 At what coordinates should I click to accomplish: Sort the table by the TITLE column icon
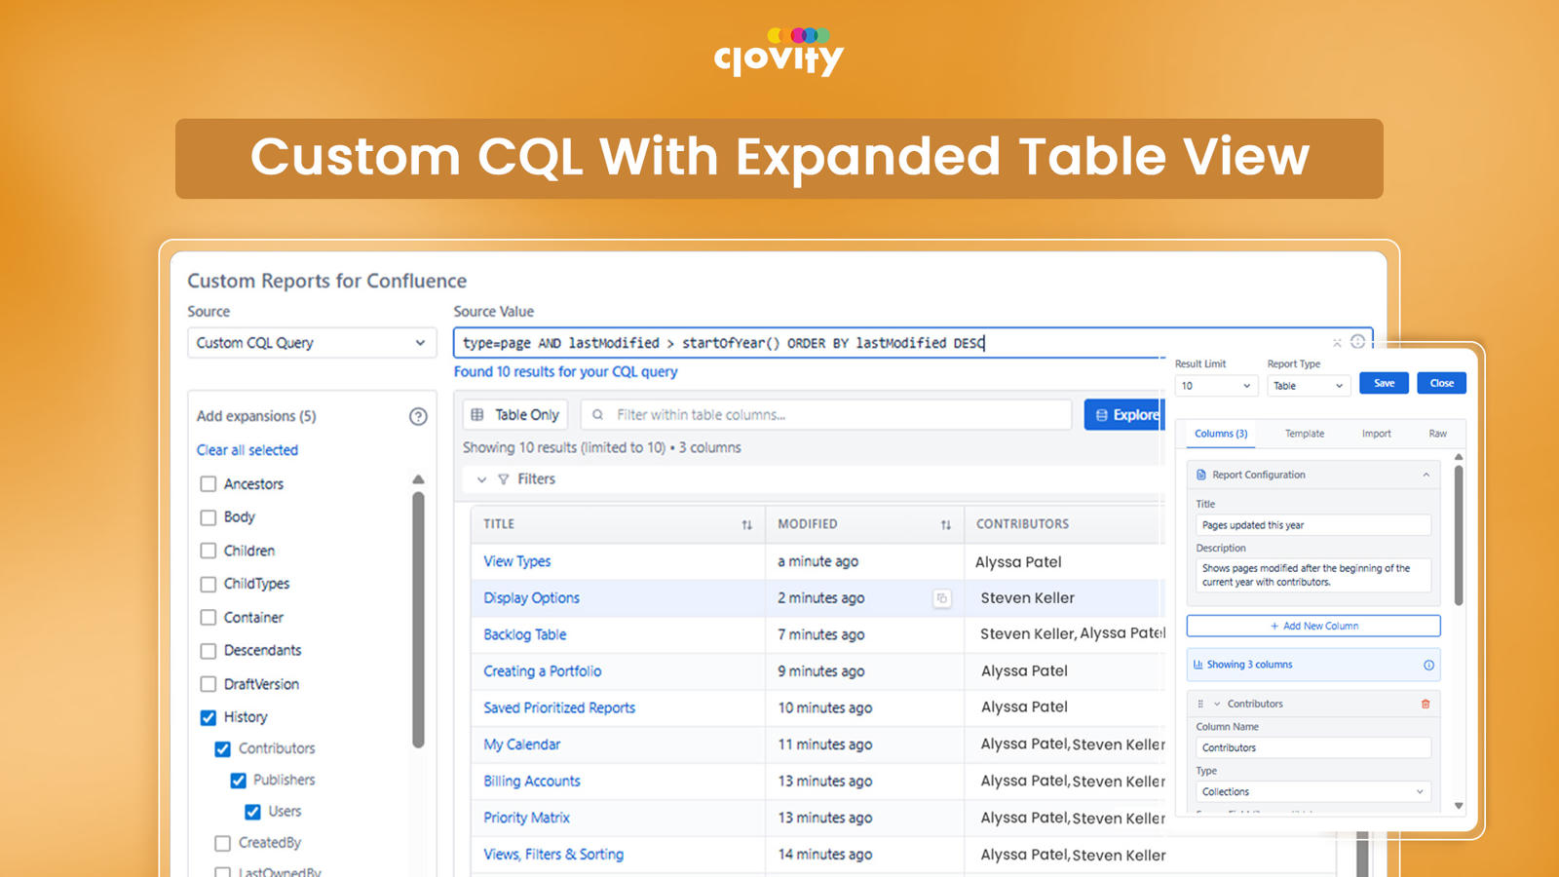click(x=747, y=524)
